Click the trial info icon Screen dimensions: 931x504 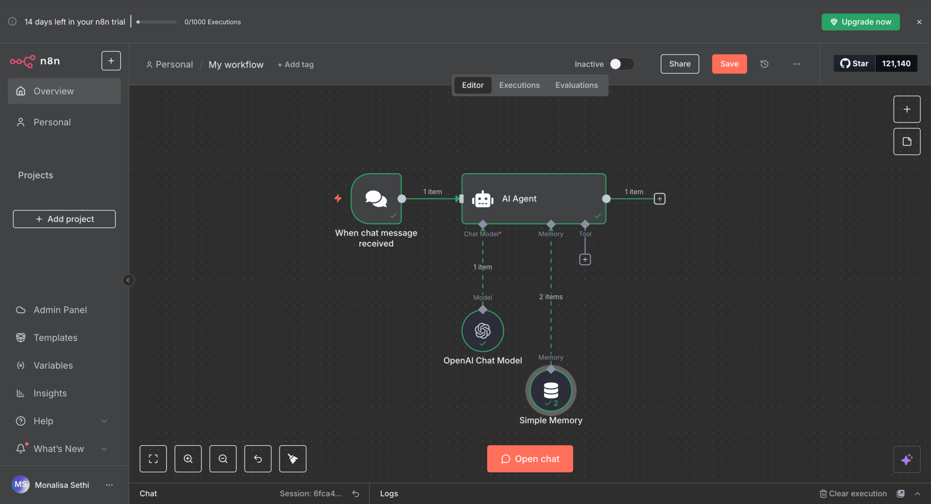(x=13, y=21)
